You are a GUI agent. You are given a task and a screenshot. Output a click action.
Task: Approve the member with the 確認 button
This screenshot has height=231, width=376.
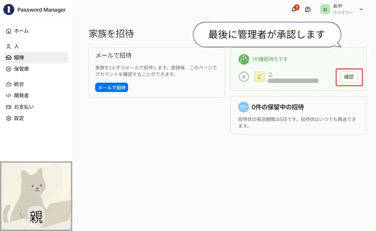[348, 77]
